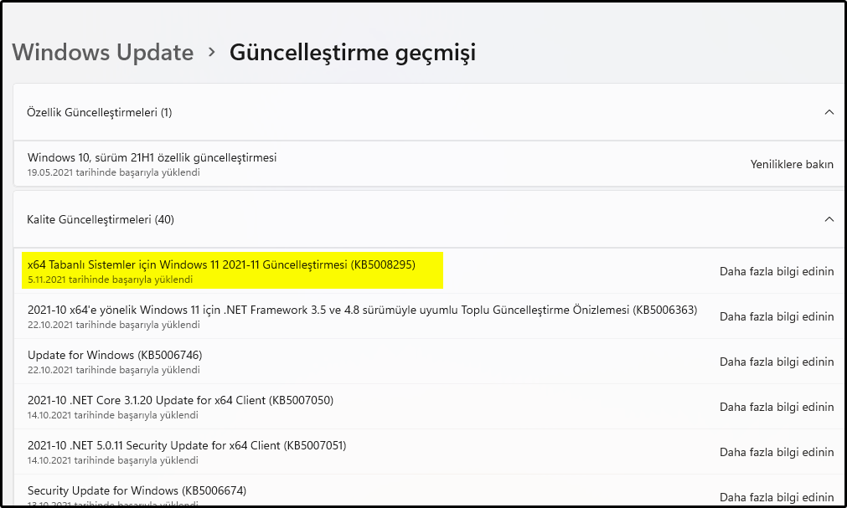Select the Kalite Güncelleştirmeleri (40) header text
This screenshot has height=508, width=847.
tap(101, 219)
